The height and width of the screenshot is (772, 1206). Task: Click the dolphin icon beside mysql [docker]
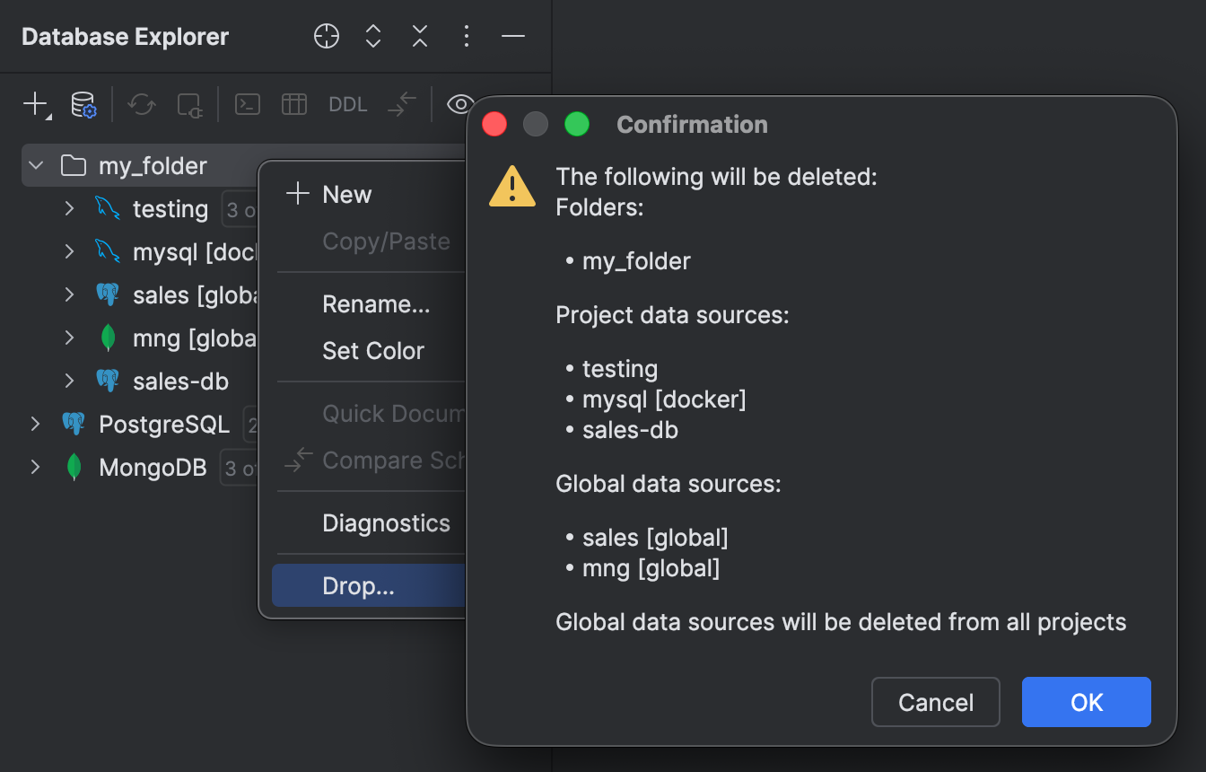click(x=108, y=251)
